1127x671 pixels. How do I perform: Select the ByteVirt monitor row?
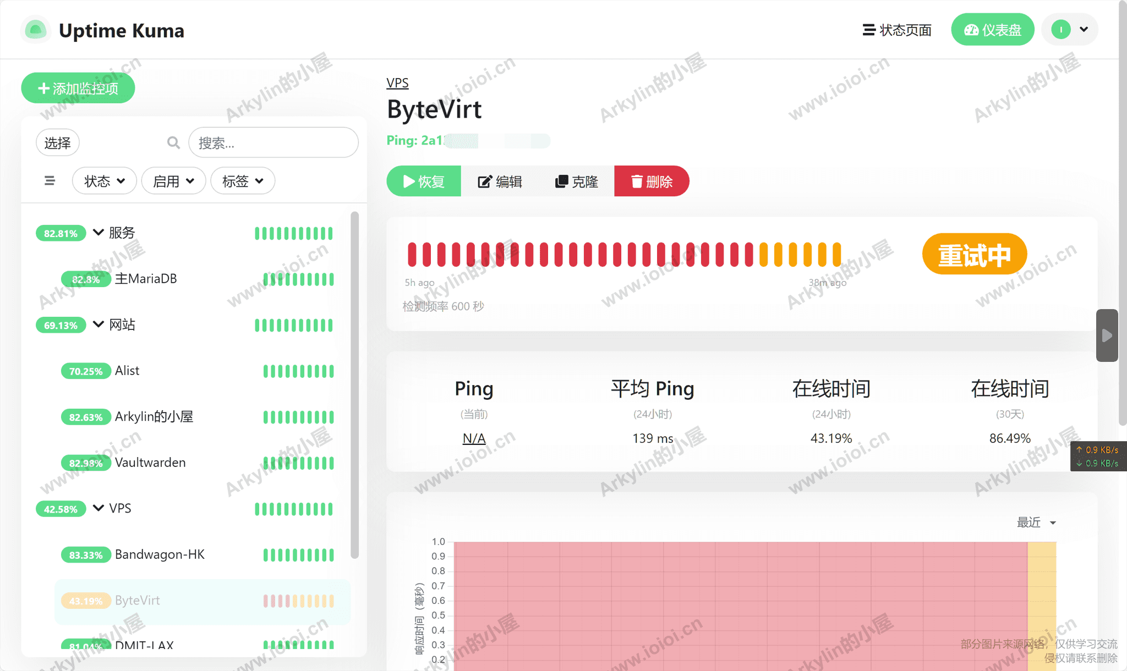(x=203, y=601)
